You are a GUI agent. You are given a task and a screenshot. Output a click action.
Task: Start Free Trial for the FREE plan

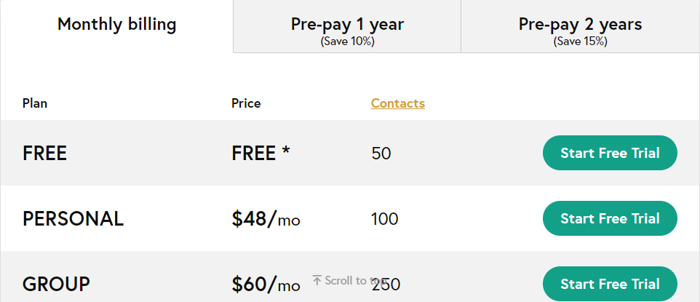click(610, 154)
